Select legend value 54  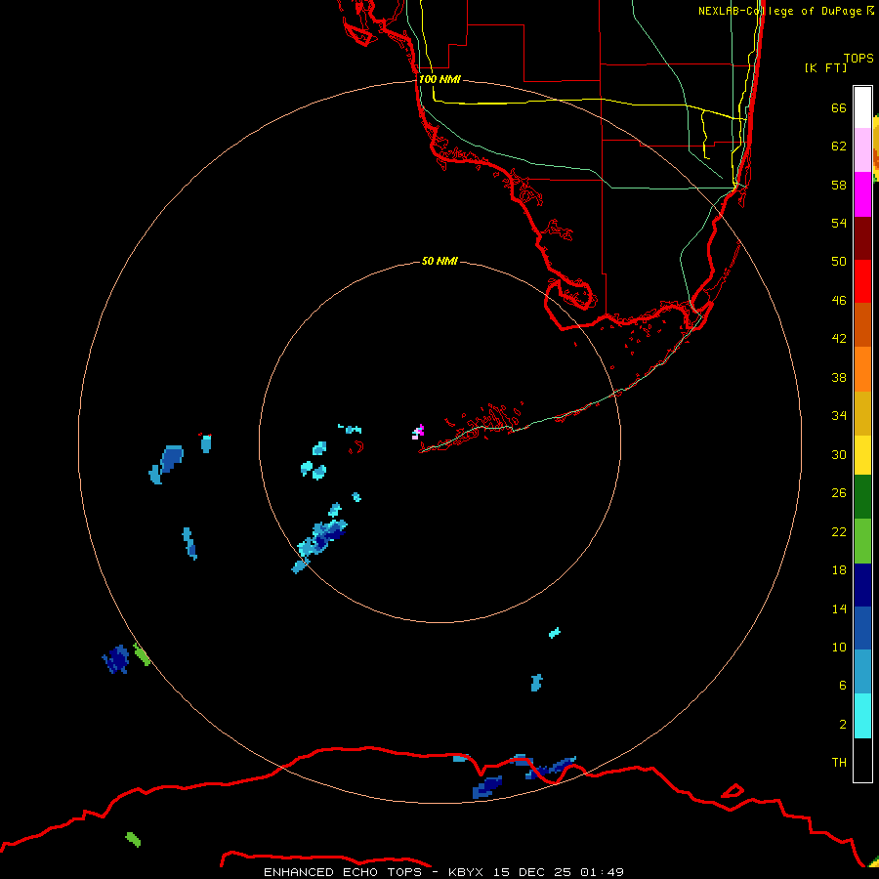tap(839, 223)
